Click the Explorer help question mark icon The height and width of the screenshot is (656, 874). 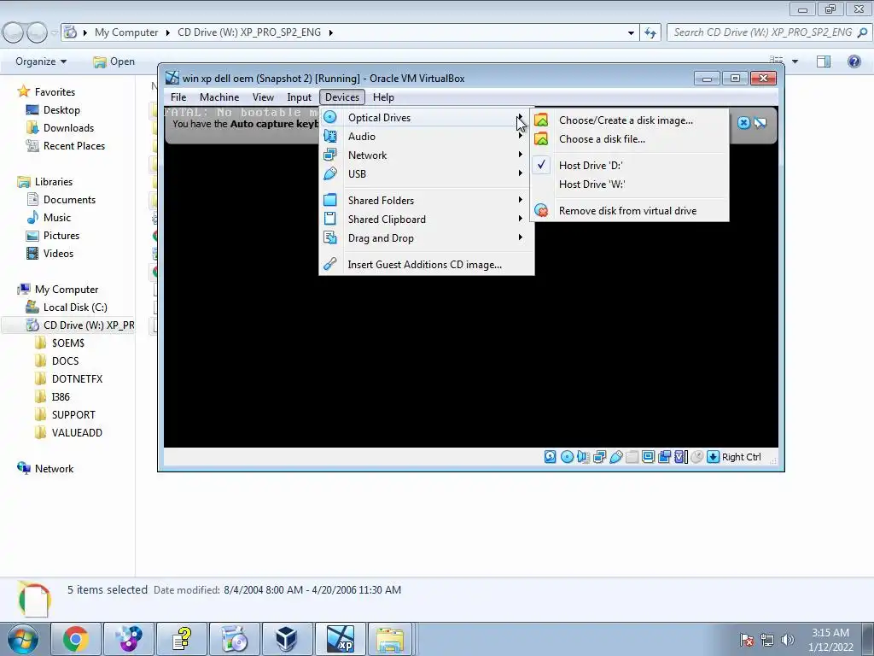tap(854, 61)
